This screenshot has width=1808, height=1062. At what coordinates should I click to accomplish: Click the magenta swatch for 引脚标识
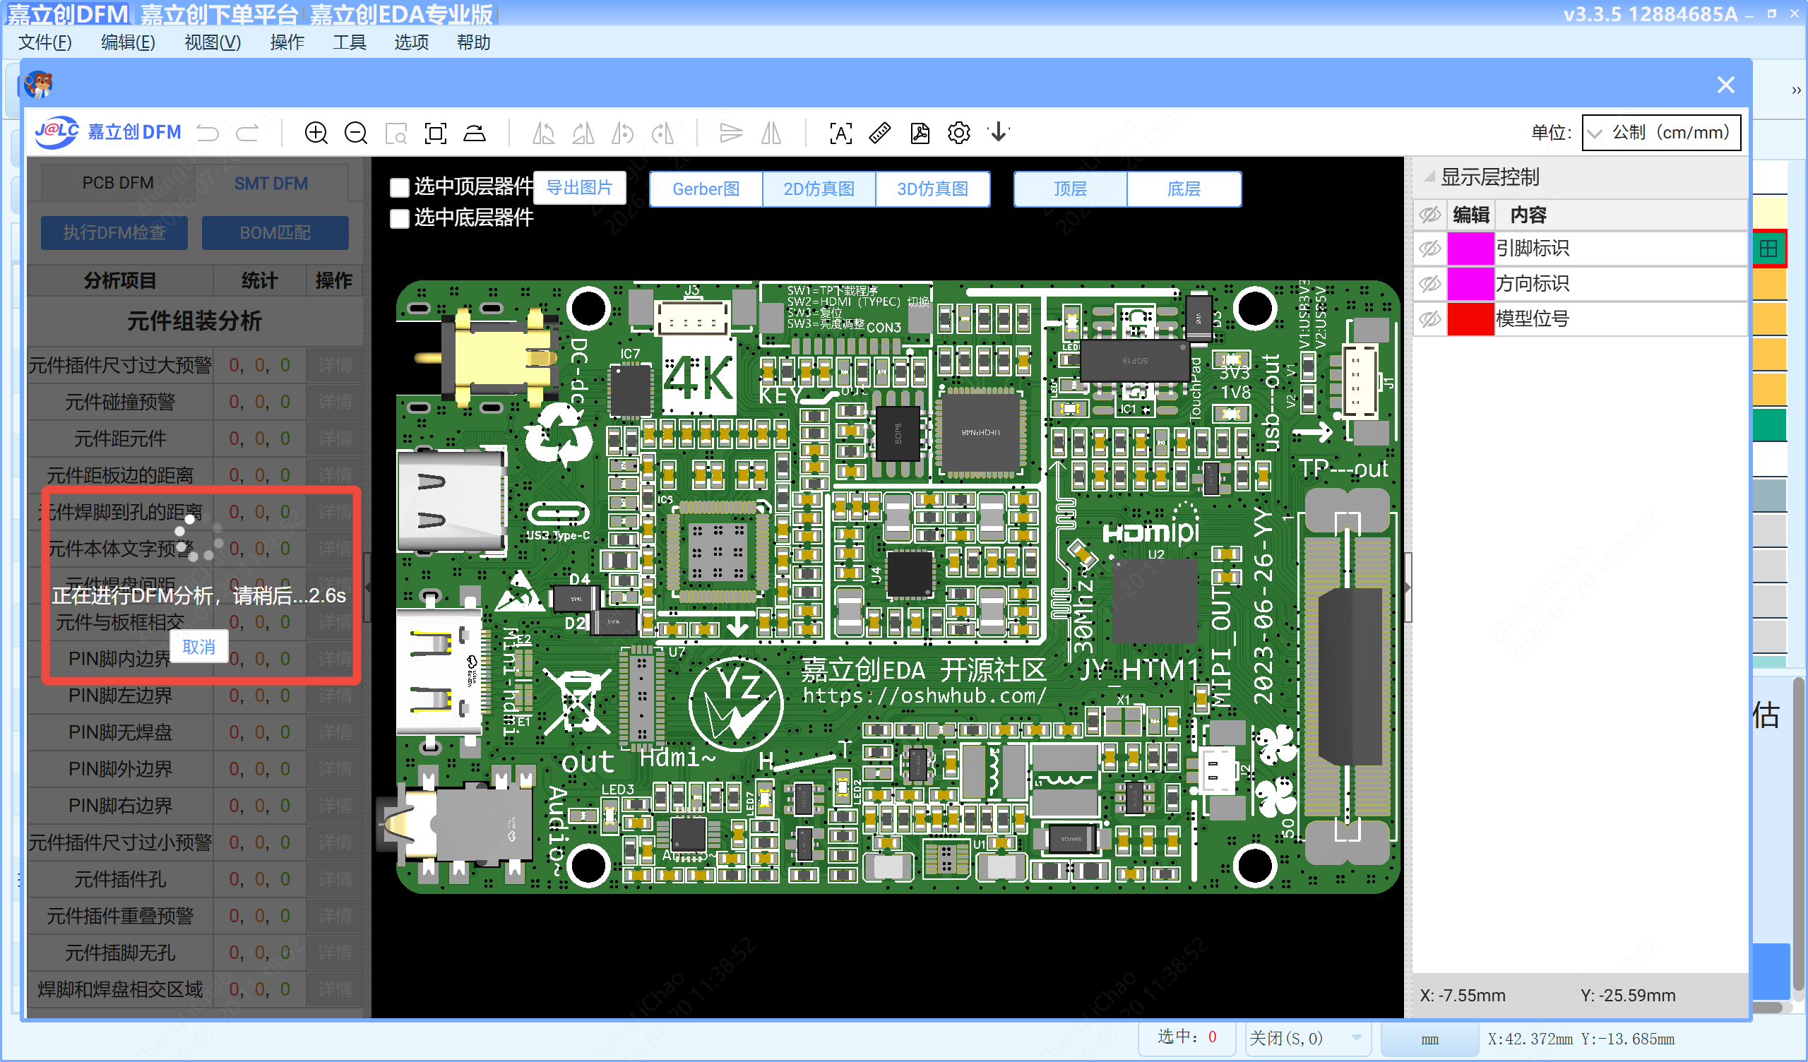click(1471, 249)
